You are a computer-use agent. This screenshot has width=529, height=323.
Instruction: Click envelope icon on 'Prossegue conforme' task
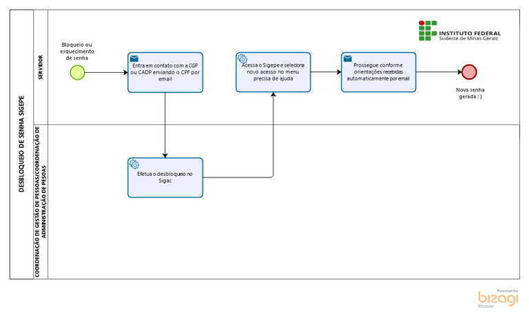347,58
